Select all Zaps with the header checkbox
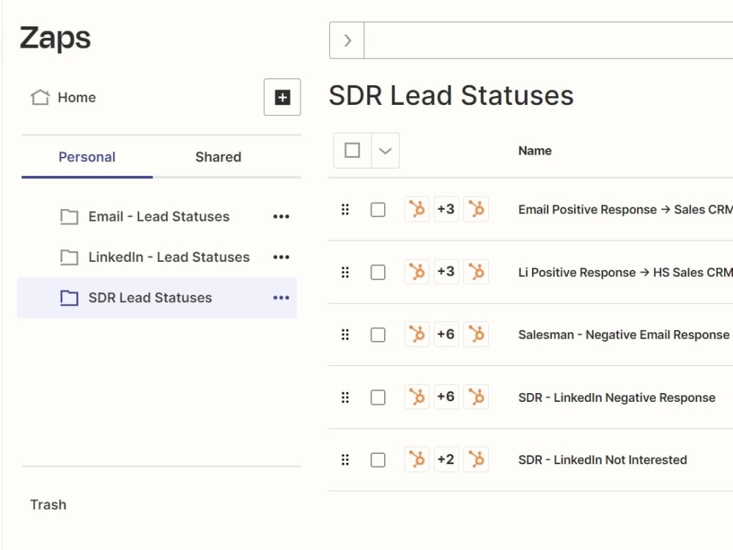Image resolution: width=733 pixels, height=550 pixels. point(352,150)
